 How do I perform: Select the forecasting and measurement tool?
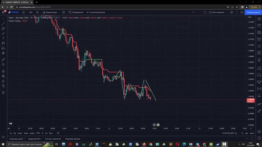click(3, 48)
